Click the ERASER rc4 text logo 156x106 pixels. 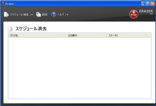click(146, 12)
